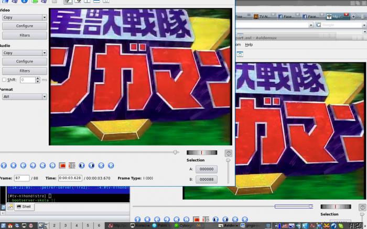Jump to previous keyframe in front Avidemux window
Screen dimensions: 367x229
point(42,166)
